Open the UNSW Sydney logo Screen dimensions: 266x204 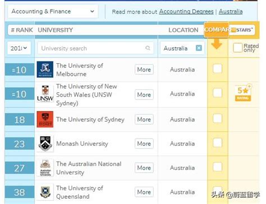tap(45, 94)
